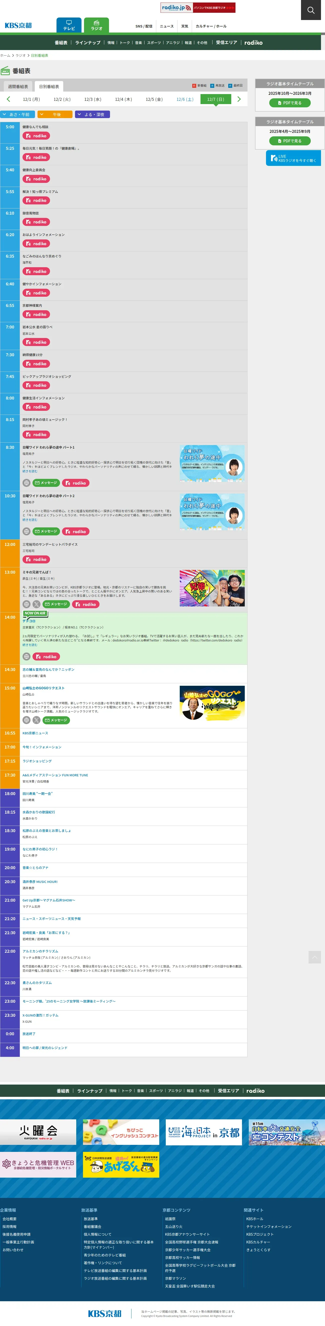This screenshot has width=325, height=1326.
Task: Expand 続きを読む for デドコロ
Action: [x=30, y=645]
